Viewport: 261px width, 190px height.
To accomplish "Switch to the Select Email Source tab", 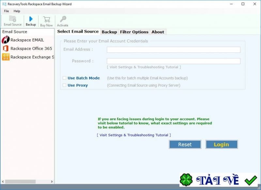I will [78, 31].
